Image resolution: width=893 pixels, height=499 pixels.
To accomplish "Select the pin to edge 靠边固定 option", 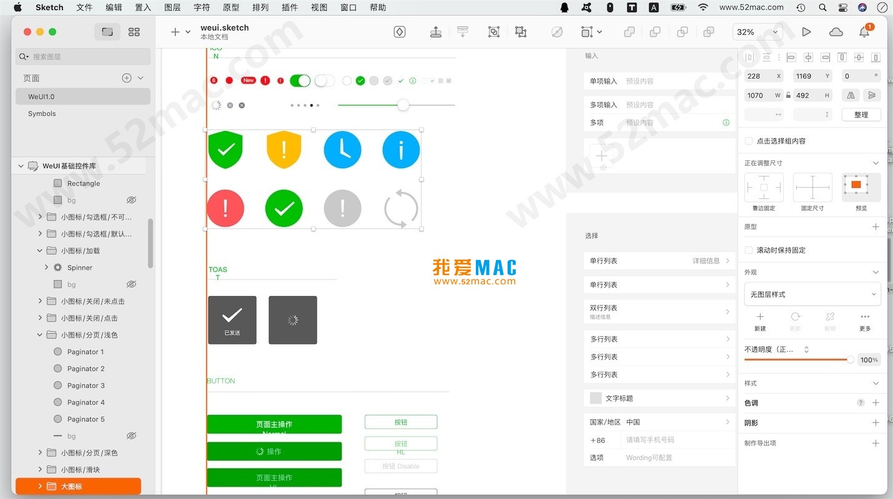I will pyautogui.click(x=764, y=188).
